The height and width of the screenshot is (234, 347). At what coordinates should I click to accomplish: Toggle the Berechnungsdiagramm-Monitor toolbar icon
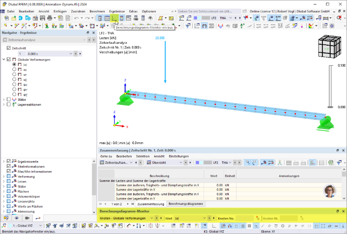tap(114, 18)
